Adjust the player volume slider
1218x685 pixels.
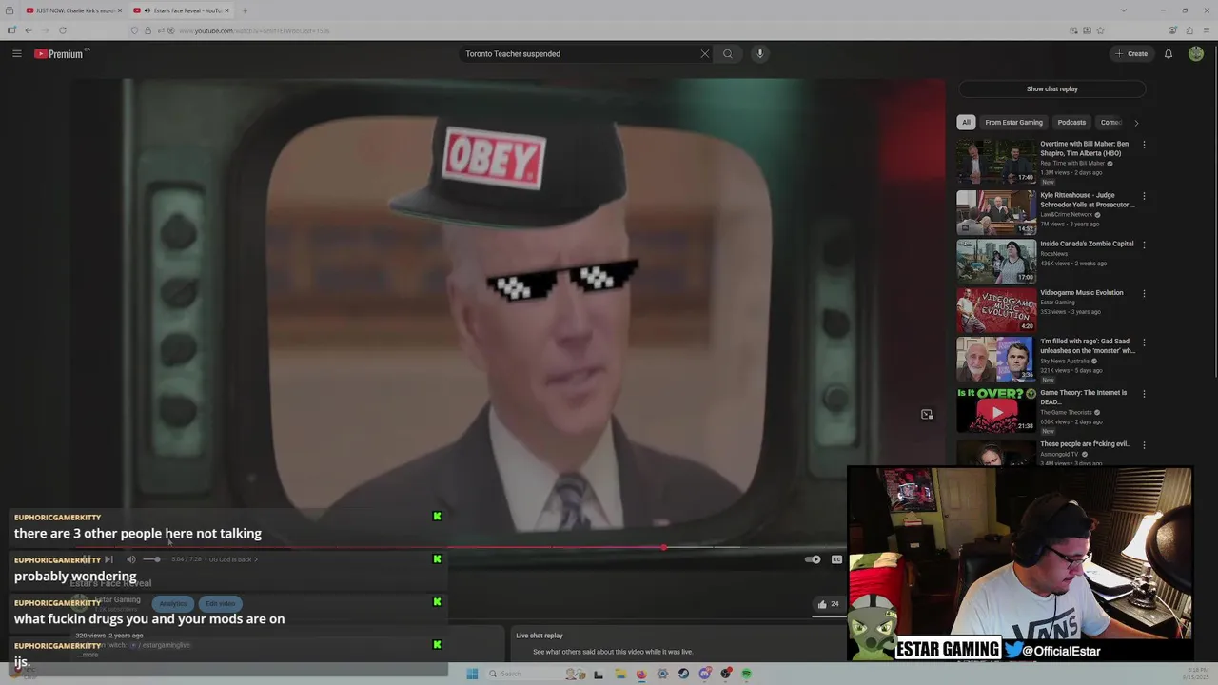tap(152, 559)
